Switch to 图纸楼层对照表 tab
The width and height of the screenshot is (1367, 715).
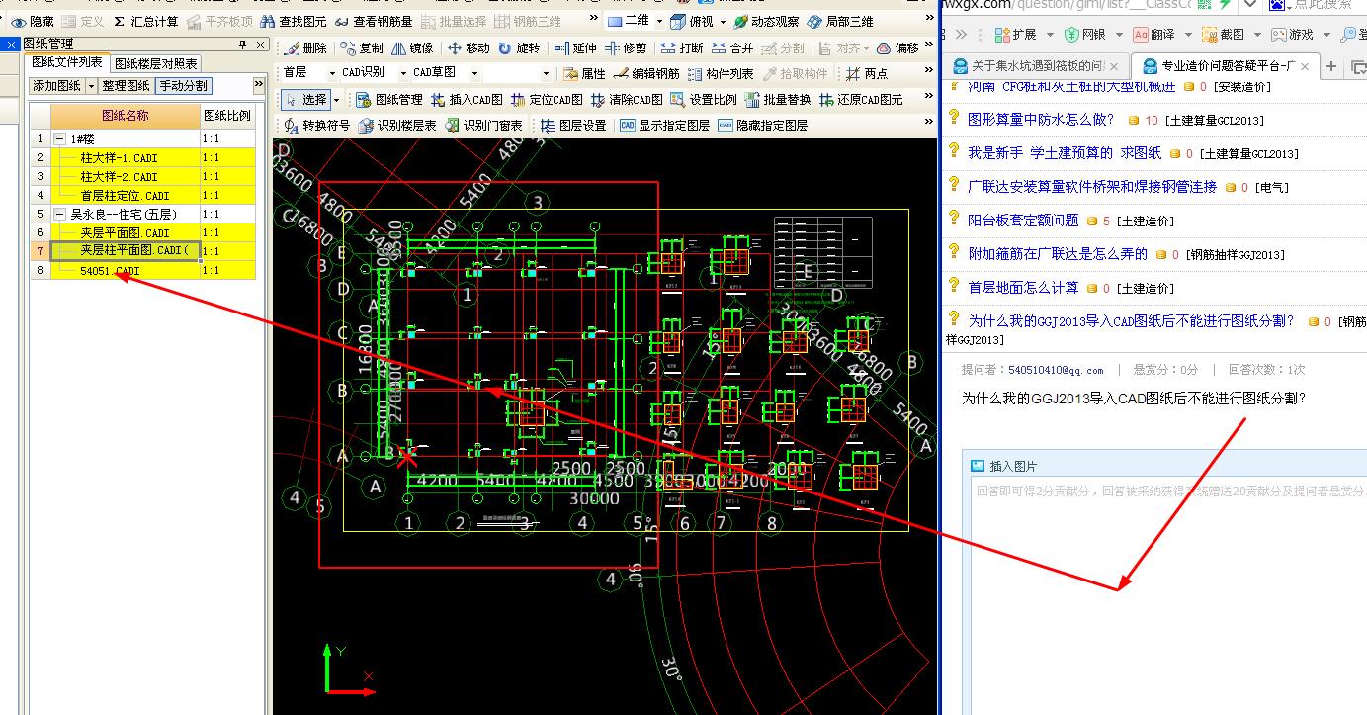[156, 63]
